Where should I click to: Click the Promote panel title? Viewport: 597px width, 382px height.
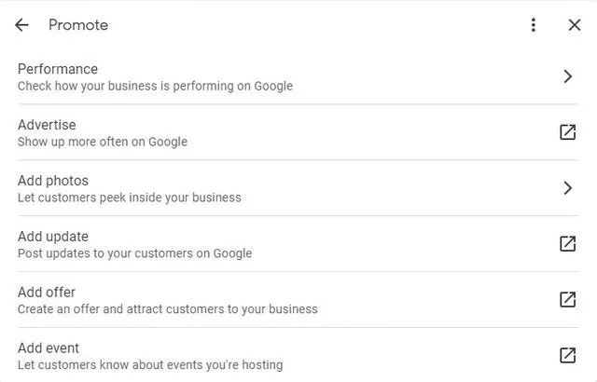78,25
